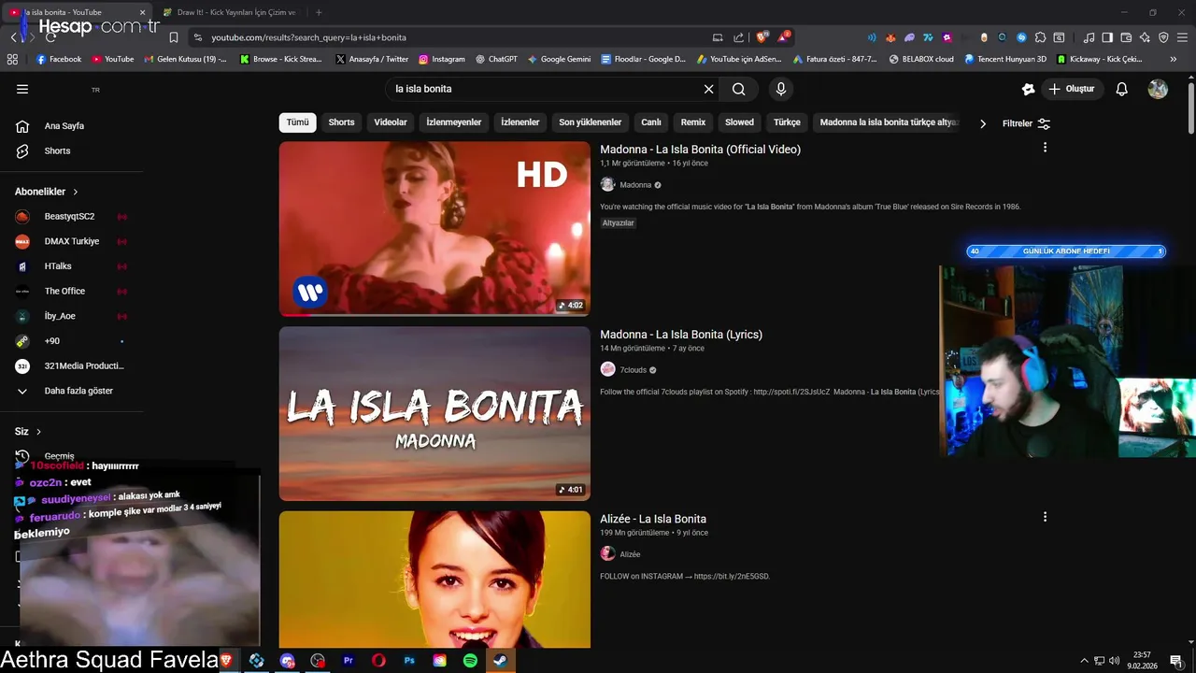The image size is (1196, 673).
Task: Open the Facebook bookmark
Action: click(59, 59)
